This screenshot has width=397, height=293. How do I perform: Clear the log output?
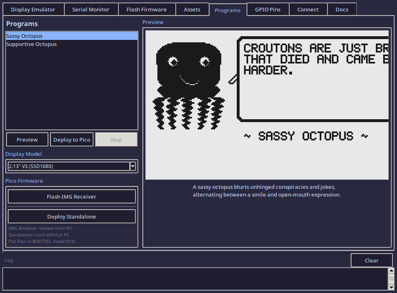(x=371, y=260)
